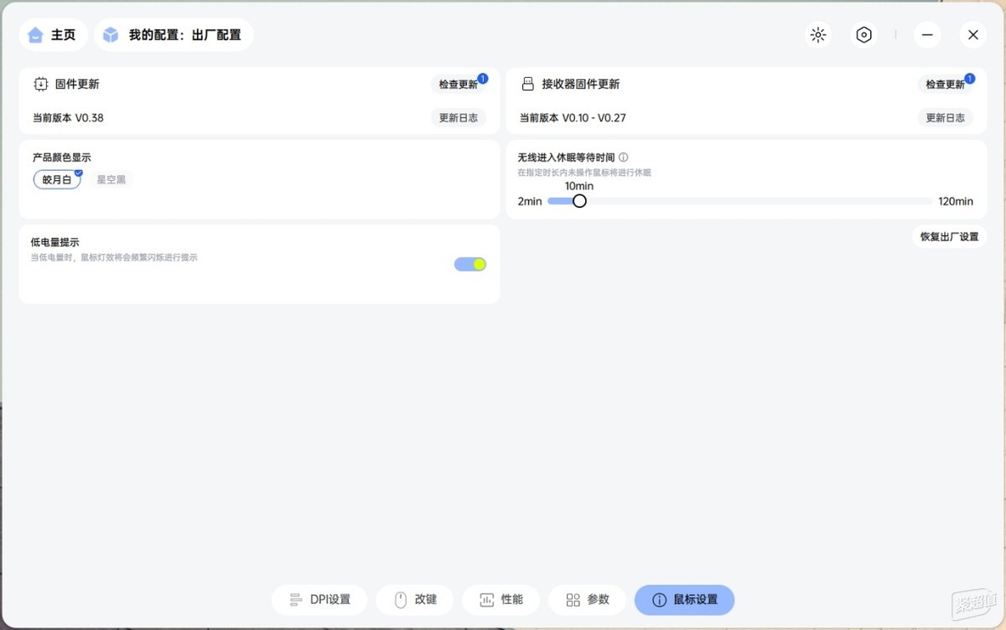Select 星空黑 product color
The image size is (1006, 630).
pos(111,179)
